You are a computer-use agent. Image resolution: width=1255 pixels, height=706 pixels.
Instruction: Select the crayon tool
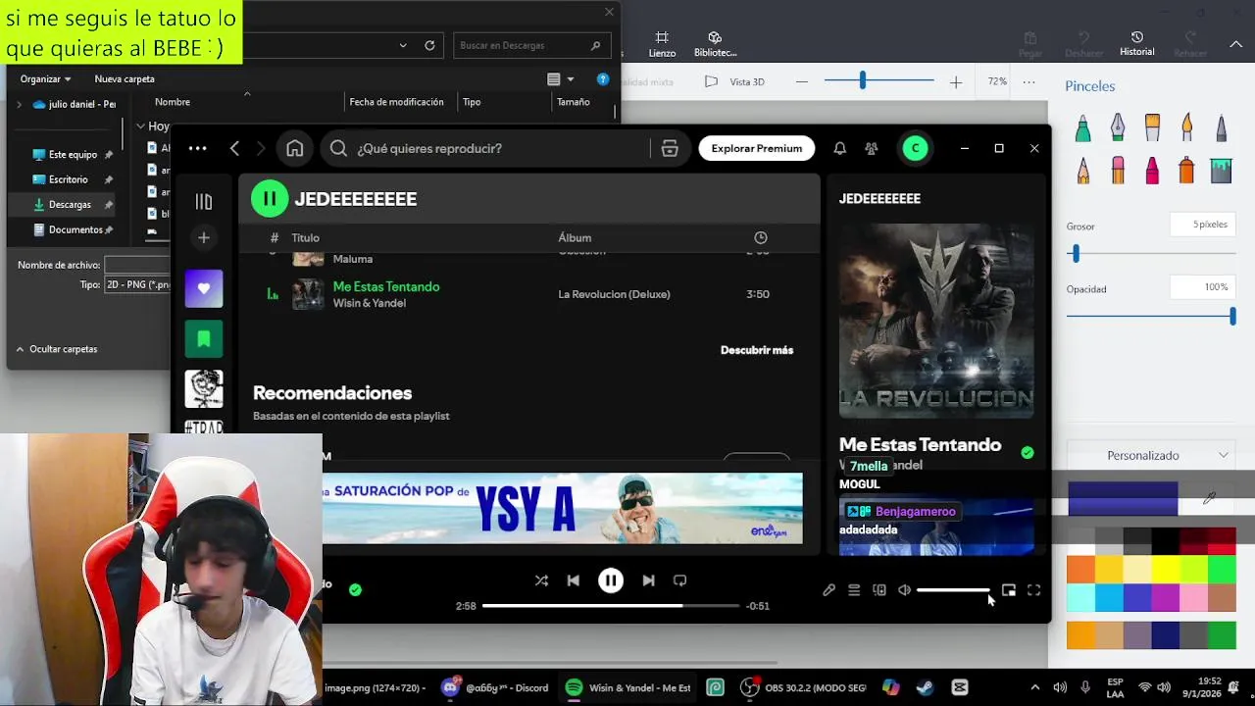click(1152, 171)
